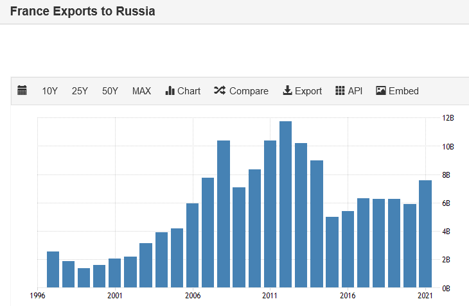Click the 2021 x-axis label
The image size is (469, 306).
coord(425,296)
